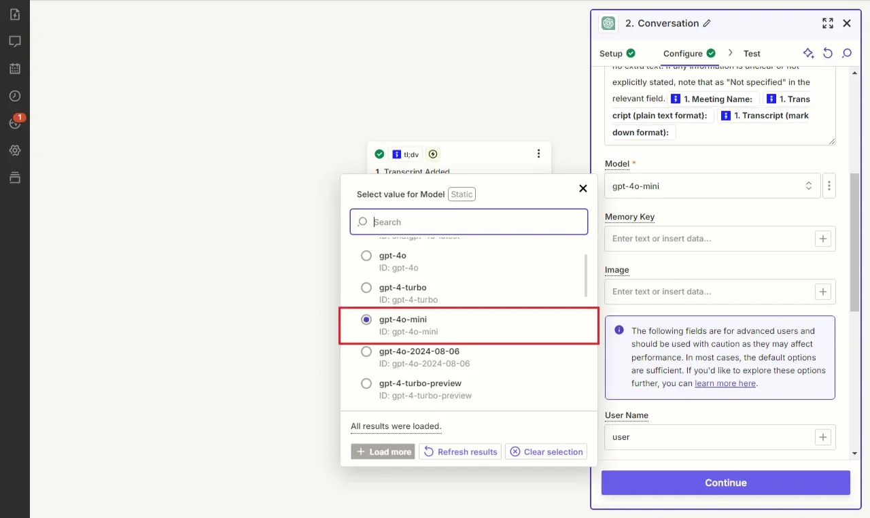870x518 pixels.
Task: Click the User Name input containing user
Action: point(709,437)
